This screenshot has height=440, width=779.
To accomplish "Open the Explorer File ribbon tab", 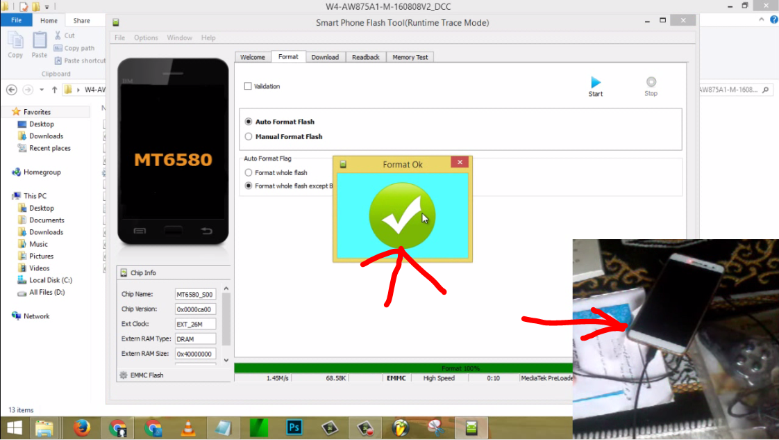I will (x=17, y=20).
